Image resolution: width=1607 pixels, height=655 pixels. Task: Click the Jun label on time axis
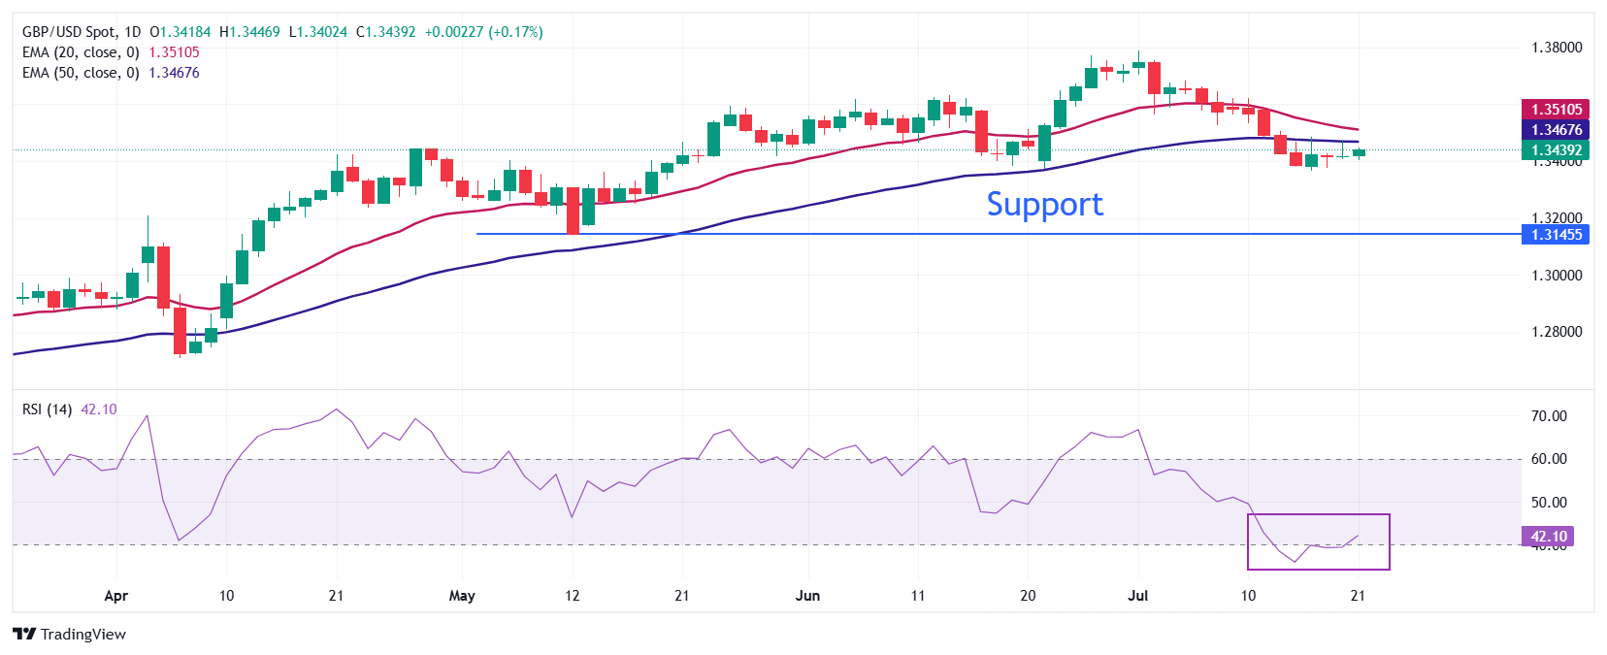807,596
